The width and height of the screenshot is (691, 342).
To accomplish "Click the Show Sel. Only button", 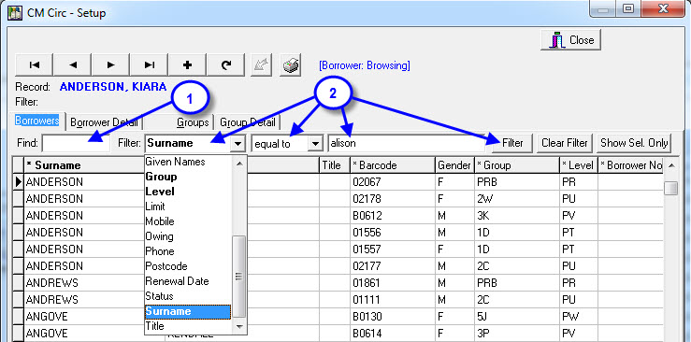I will pyautogui.click(x=634, y=143).
